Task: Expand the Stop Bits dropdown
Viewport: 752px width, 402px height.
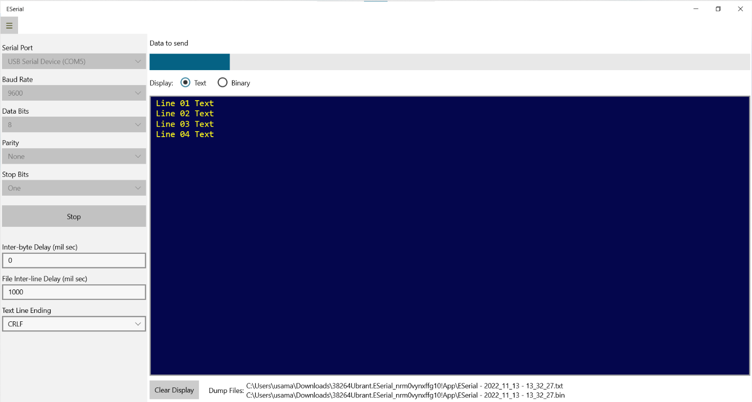Action: coord(74,188)
